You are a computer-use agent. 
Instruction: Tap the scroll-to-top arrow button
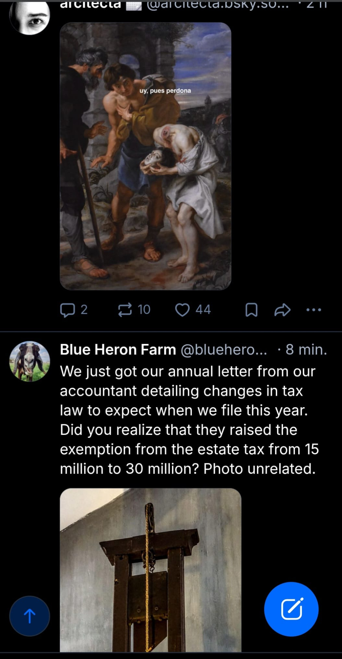[30, 616]
